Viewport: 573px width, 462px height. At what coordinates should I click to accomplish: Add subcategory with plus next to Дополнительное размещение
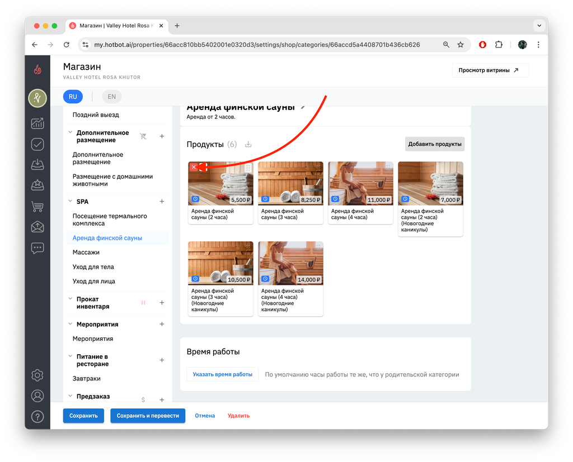coord(162,136)
